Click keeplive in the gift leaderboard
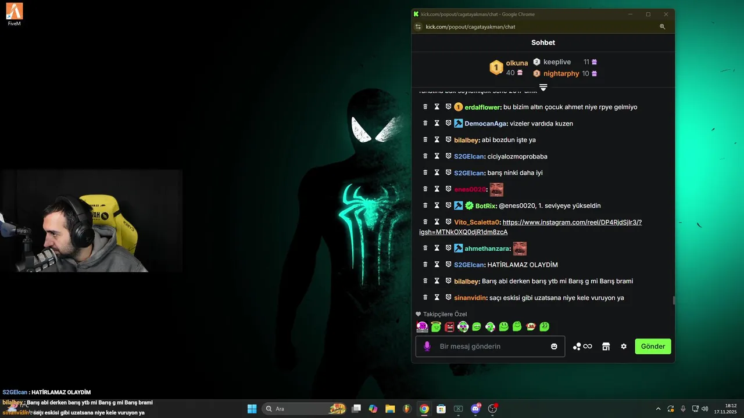The height and width of the screenshot is (418, 744). tap(557, 62)
